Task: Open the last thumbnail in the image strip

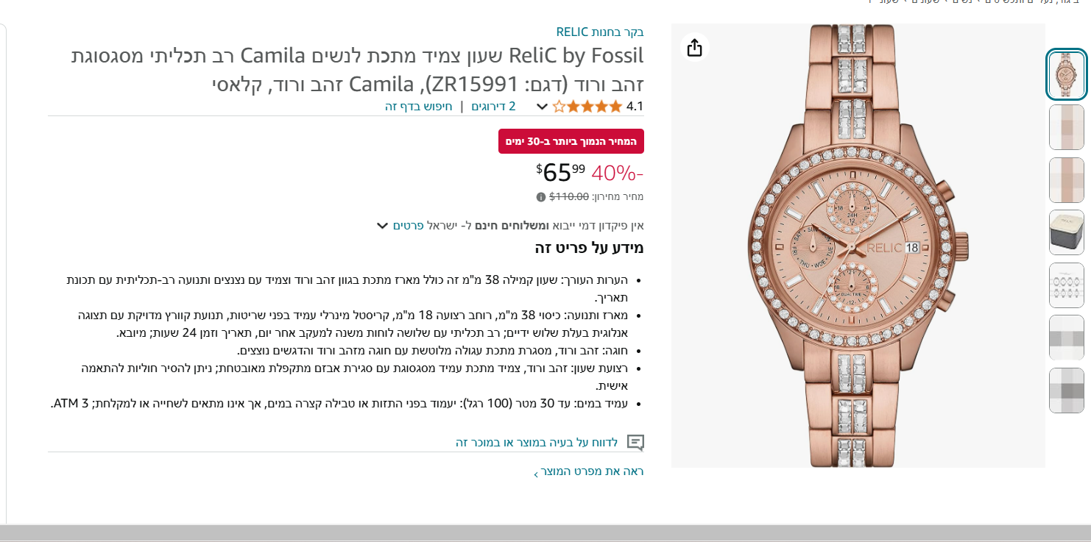Action: [x=1066, y=391]
